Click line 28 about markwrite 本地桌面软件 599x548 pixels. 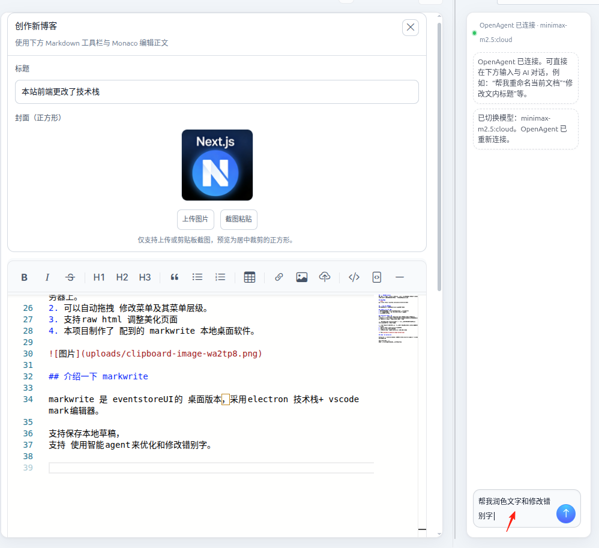click(152, 331)
